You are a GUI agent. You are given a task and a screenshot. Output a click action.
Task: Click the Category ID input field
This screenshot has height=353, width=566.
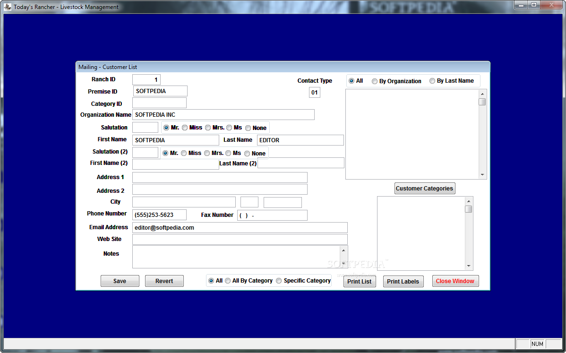(160, 103)
